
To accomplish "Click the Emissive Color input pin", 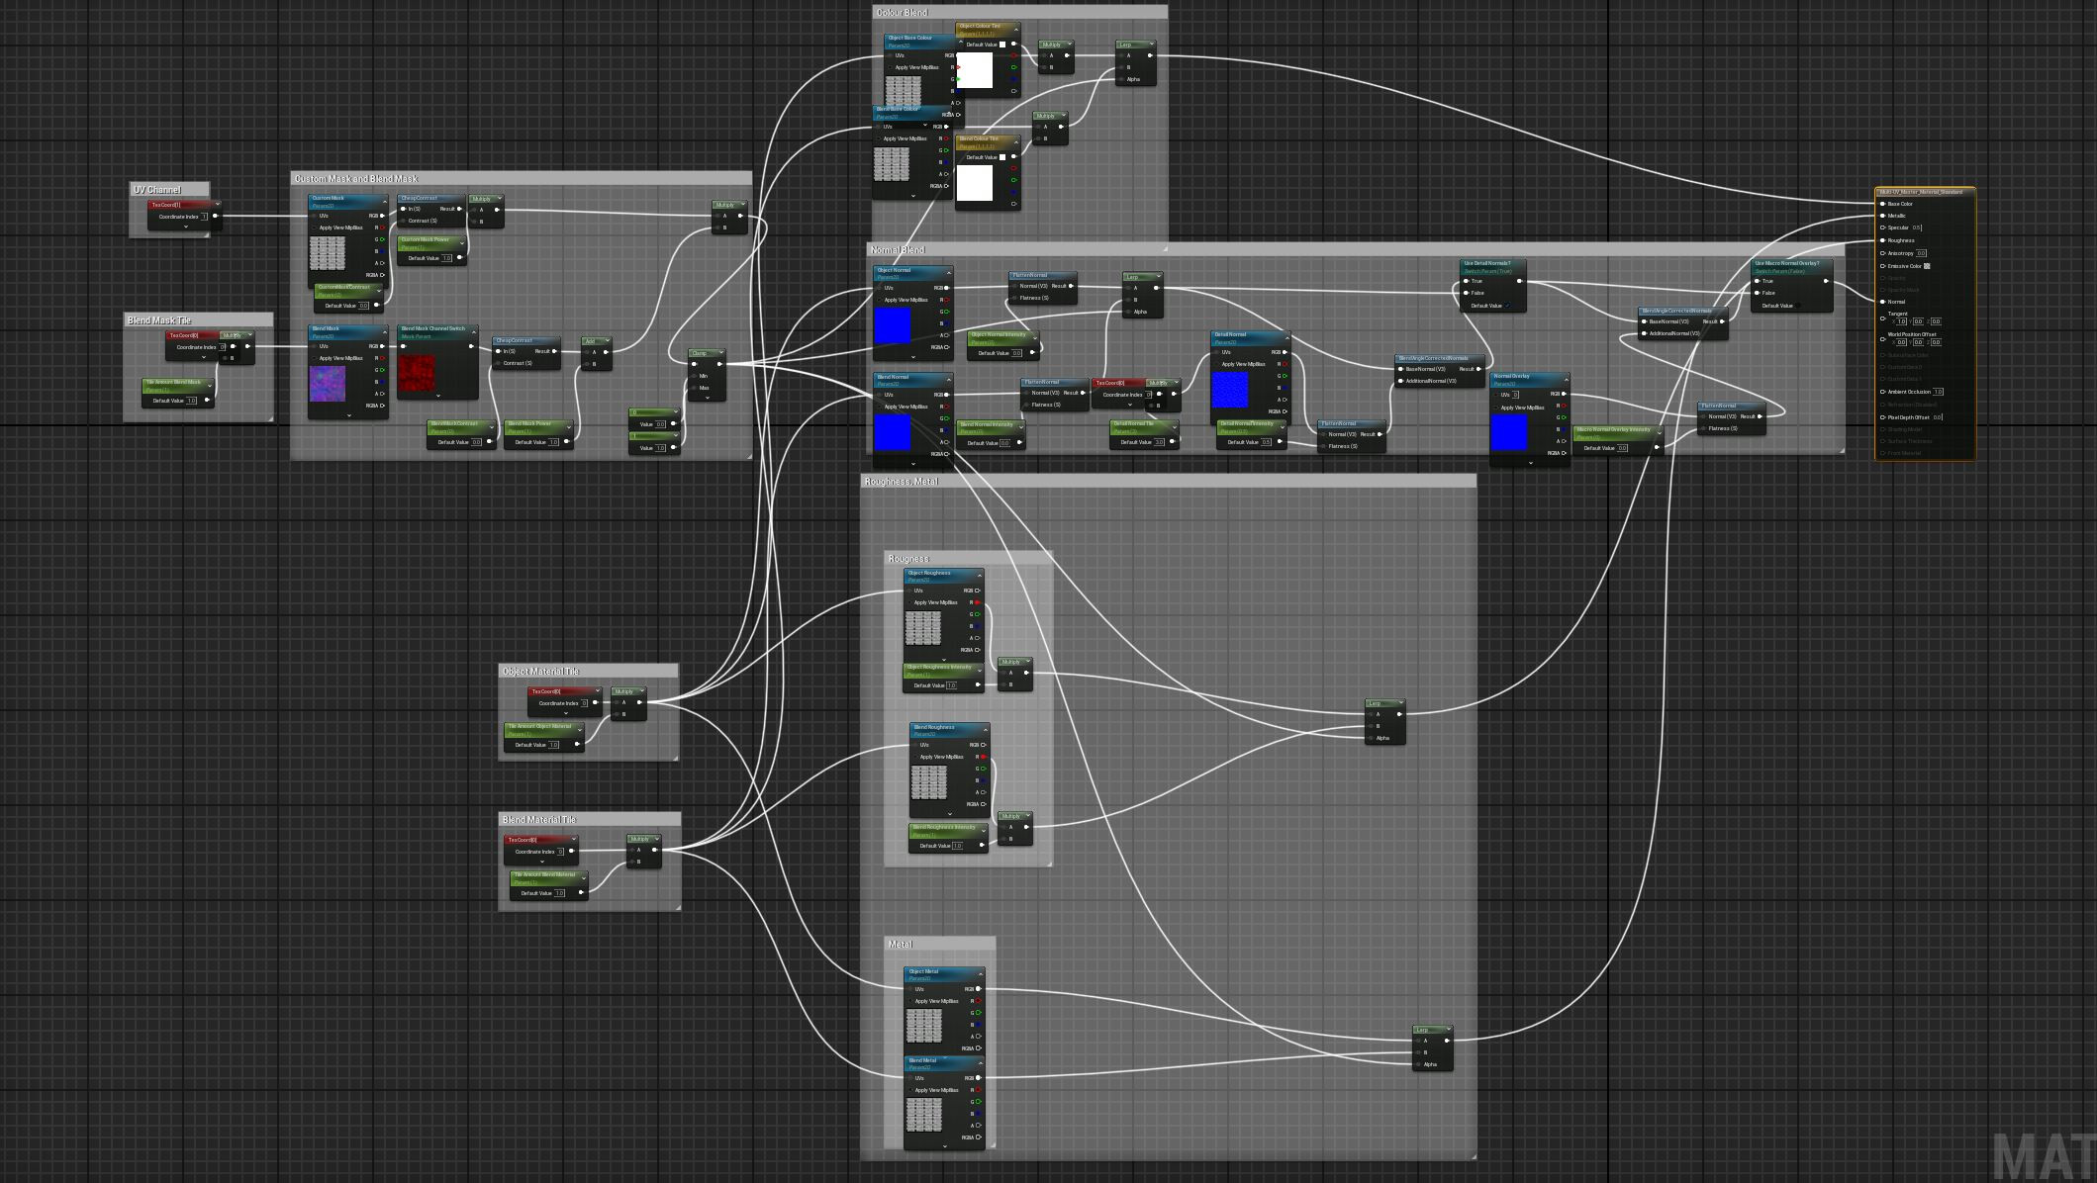I will [x=1882, y=266].
